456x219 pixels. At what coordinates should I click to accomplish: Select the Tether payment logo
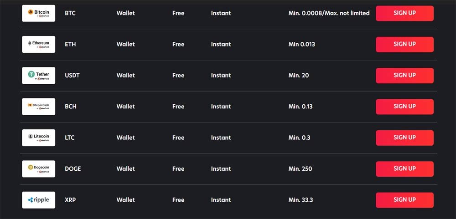(x=38, y=75)
